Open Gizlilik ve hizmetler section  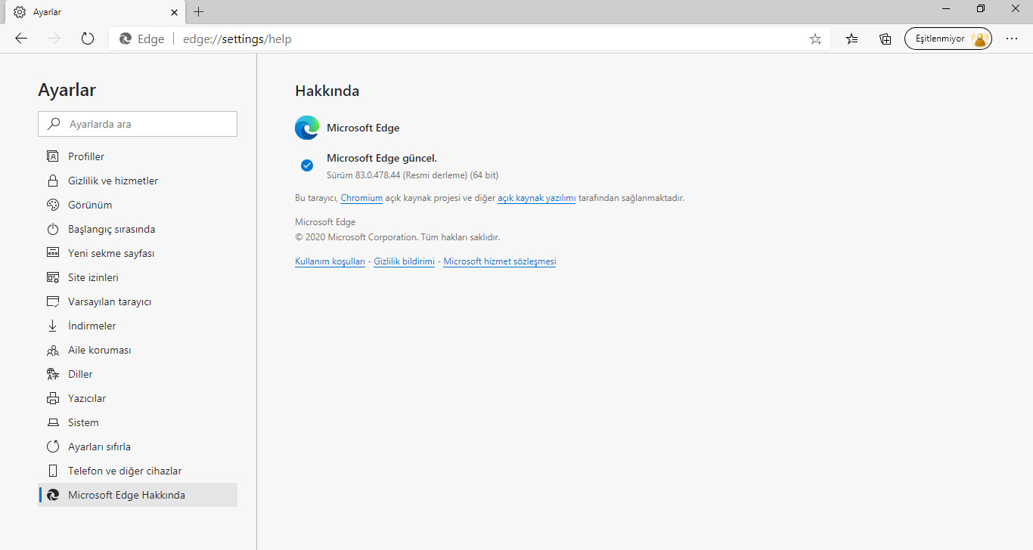pyautogui.click(x=138, y=181)
